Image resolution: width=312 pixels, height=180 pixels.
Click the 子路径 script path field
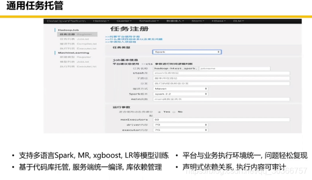coord(221,78)
